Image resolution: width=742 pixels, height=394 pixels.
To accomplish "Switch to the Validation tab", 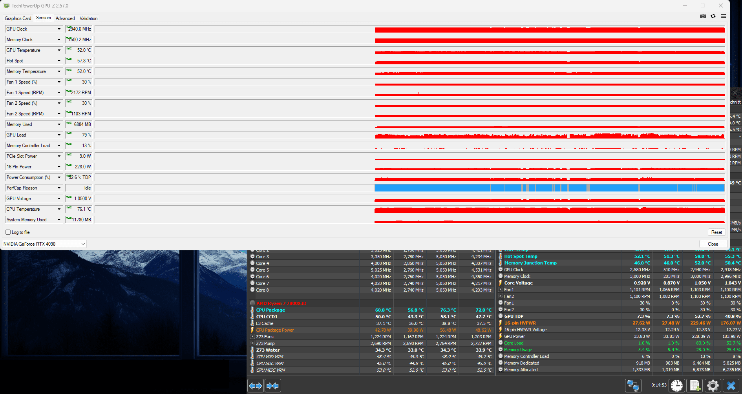I will [88, 18].
